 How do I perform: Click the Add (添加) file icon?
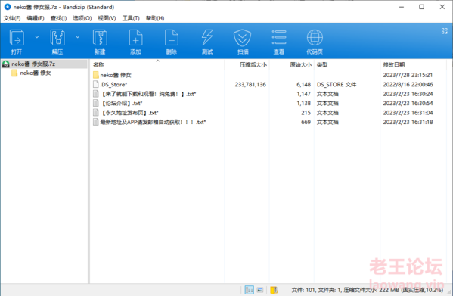click(x=135, y=38)
